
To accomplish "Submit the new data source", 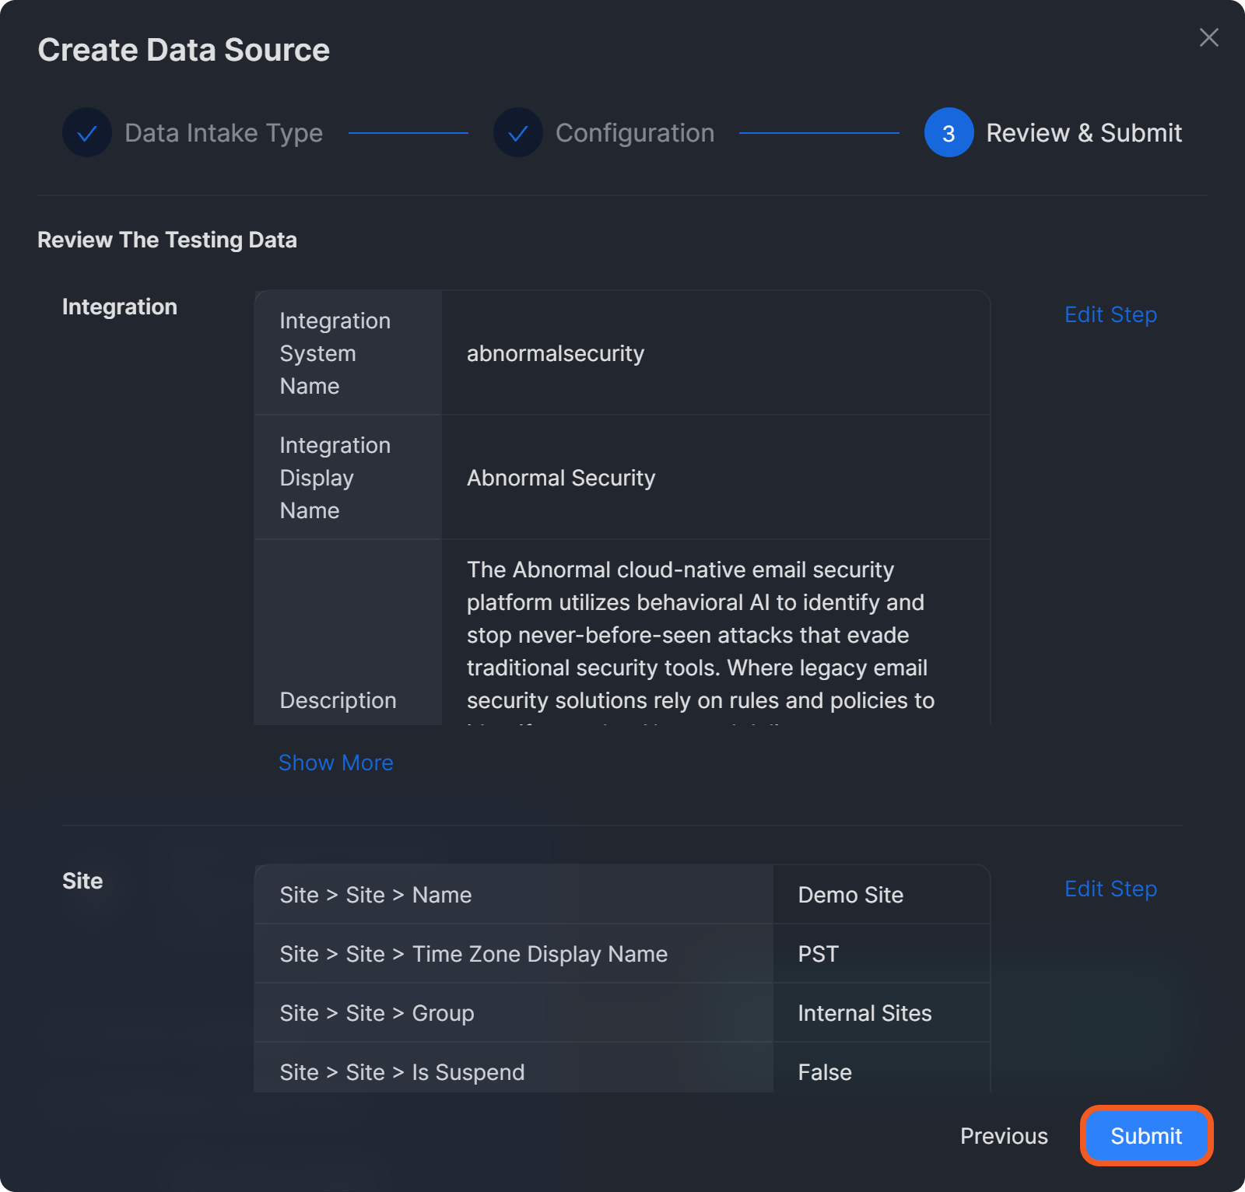I will pyautogui.click(x=1145, y=1136).
